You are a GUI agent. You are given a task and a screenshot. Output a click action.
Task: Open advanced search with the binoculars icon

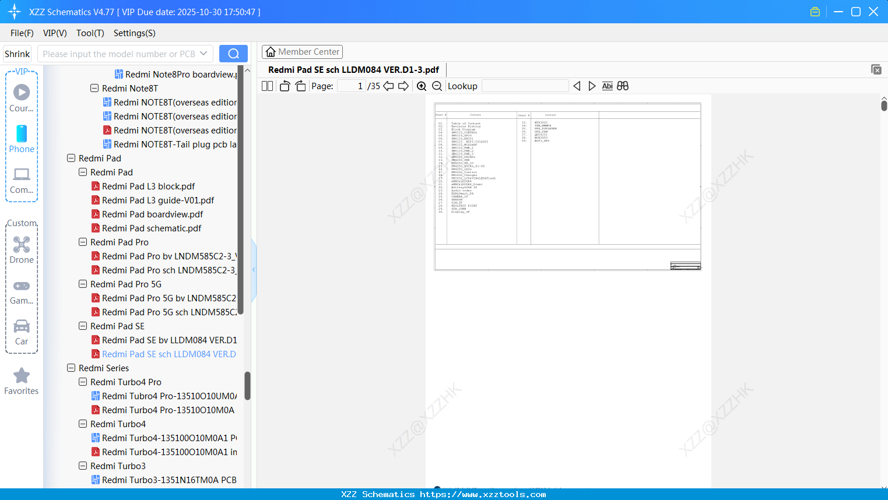pyautogui.click(x=623, y=86)
